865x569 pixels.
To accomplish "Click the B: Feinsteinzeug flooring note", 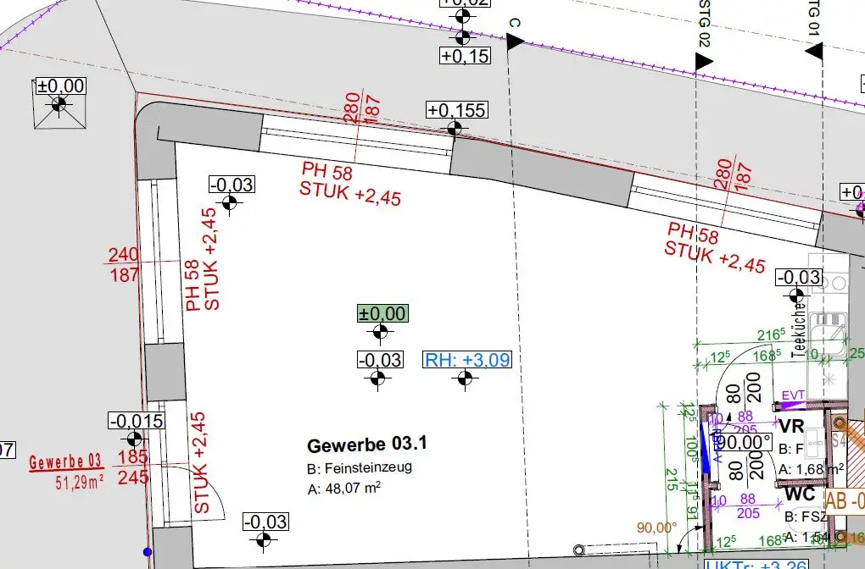I will (360, 467).
